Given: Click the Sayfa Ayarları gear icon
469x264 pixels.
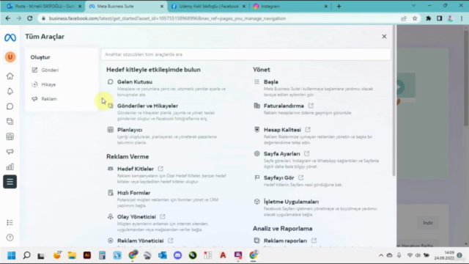Looking at the screenshot, I should (257, 153).
